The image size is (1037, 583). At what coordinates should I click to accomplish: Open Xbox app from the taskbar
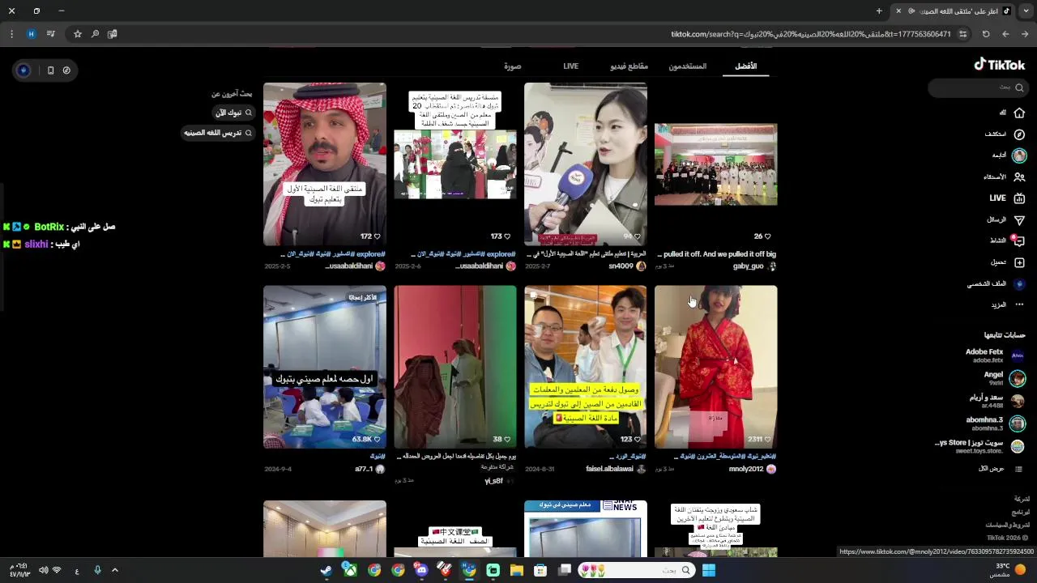tap(350, 570)
